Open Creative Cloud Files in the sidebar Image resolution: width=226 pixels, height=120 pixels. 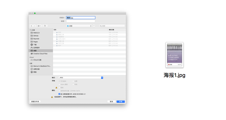40,54
